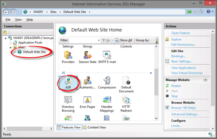The image size is (217, 139).
Task: Switch to Content View tab
Action: (x=94, y=127)
